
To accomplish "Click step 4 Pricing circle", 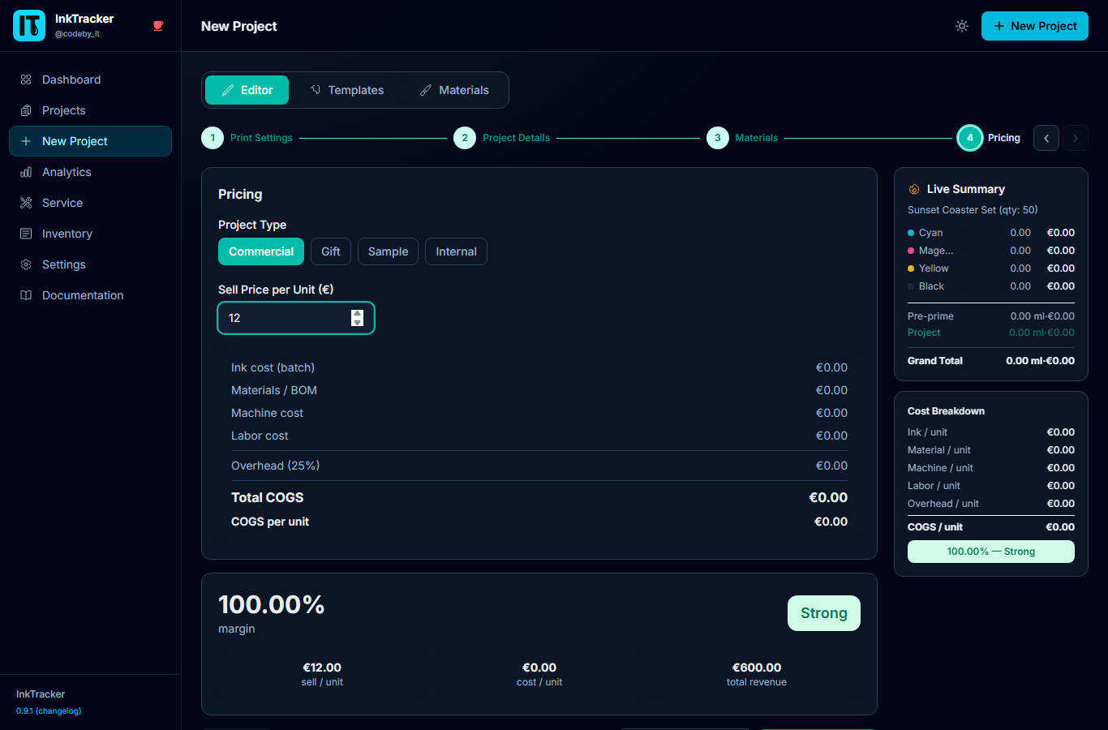I will point(970,138).
